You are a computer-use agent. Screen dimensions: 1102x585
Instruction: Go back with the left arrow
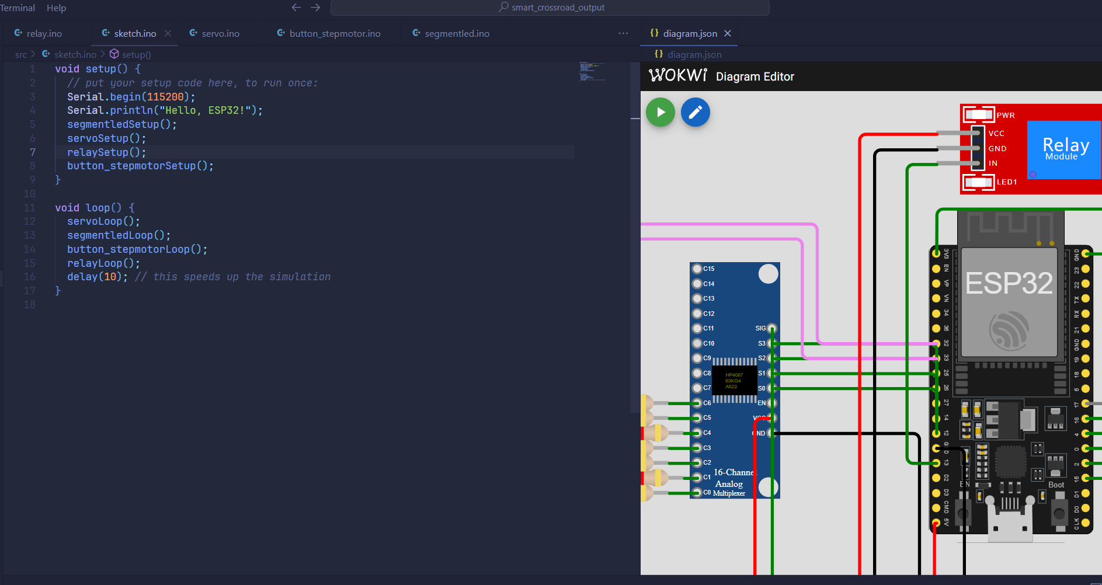296,8
